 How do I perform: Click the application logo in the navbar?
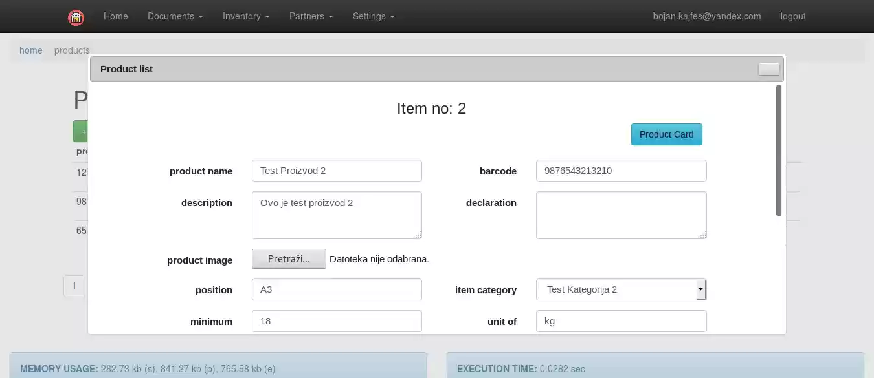click(x=76, y=17)
